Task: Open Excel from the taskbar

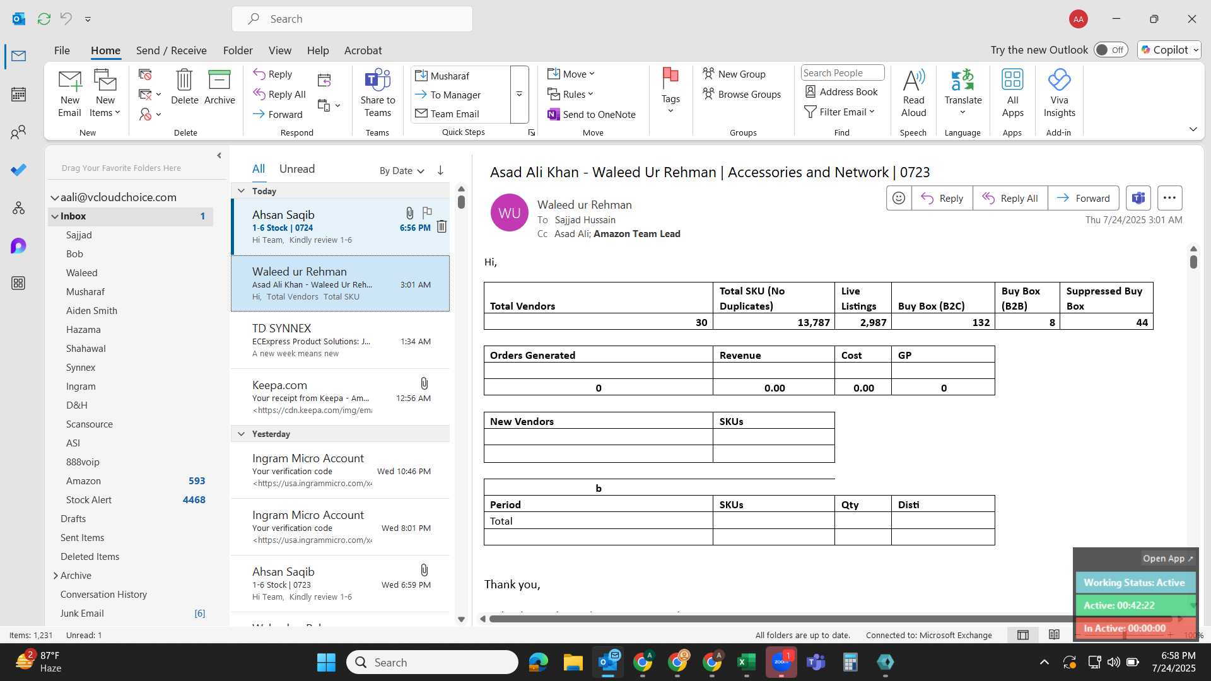Action: pos(746,662)
